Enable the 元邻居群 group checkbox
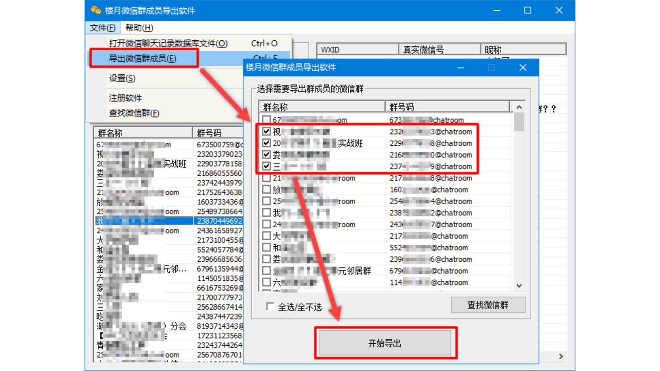Viewport: 660px width, 371px height. tap(267, 271)
